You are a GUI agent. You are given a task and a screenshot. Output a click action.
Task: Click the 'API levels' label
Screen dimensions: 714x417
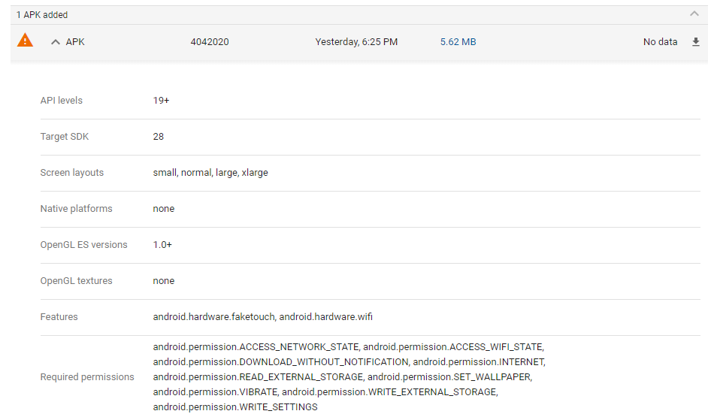pos(62,101)
